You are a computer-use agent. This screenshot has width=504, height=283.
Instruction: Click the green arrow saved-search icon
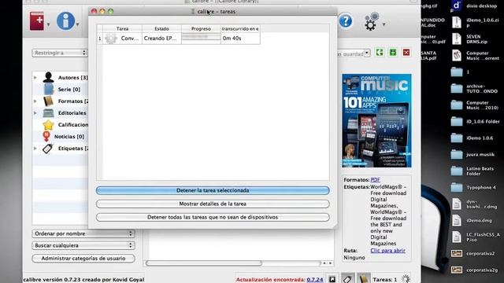click(x=380, y=53)
